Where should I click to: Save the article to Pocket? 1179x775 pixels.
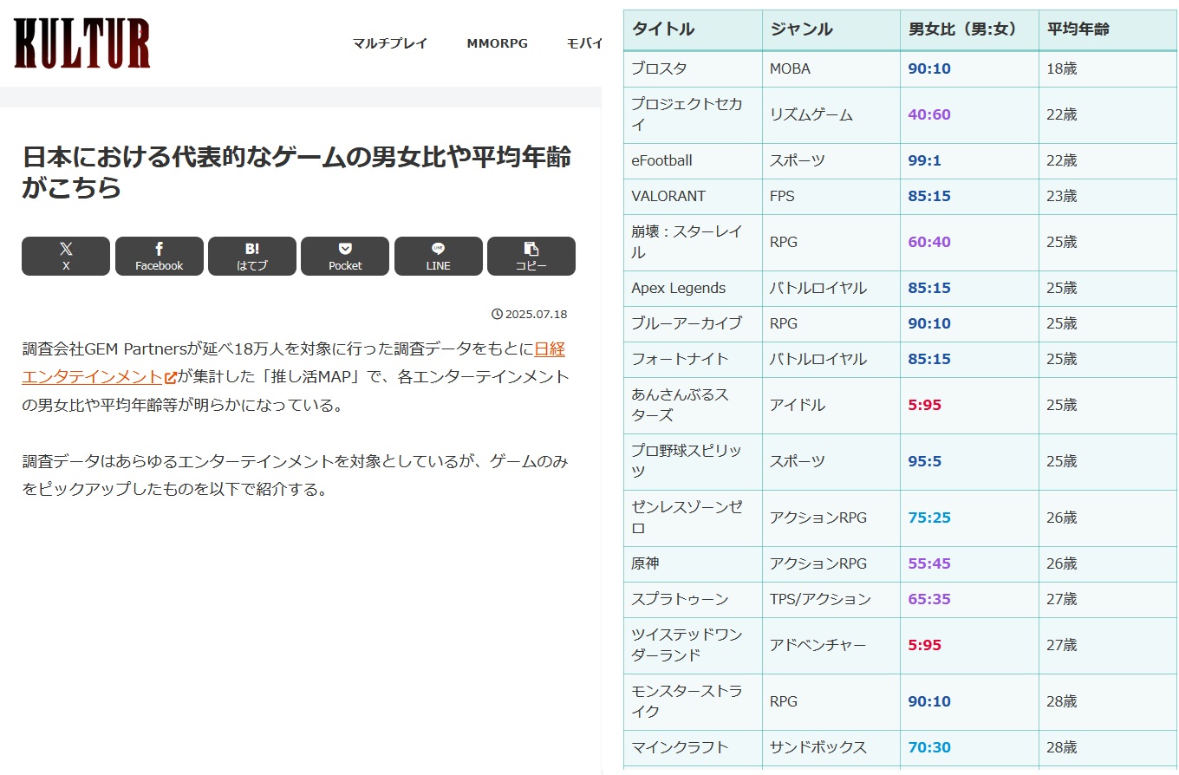click(345, 257)
